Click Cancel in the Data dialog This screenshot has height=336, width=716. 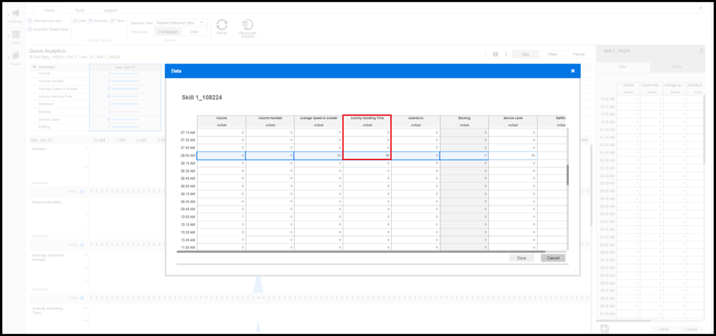[553, 258]
